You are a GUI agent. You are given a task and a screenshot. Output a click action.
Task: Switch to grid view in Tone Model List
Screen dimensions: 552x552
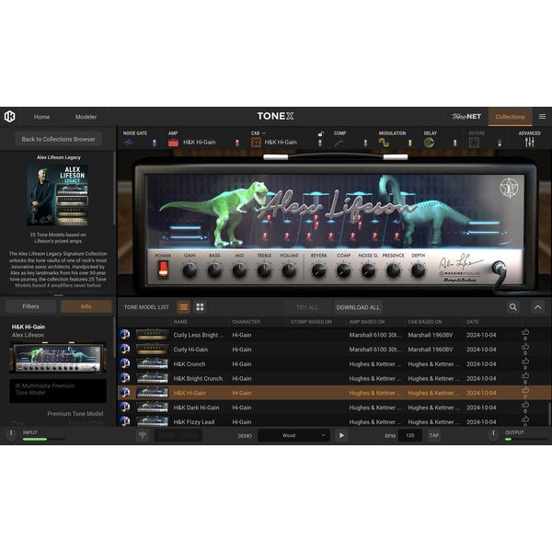click(x=200, y=307)
